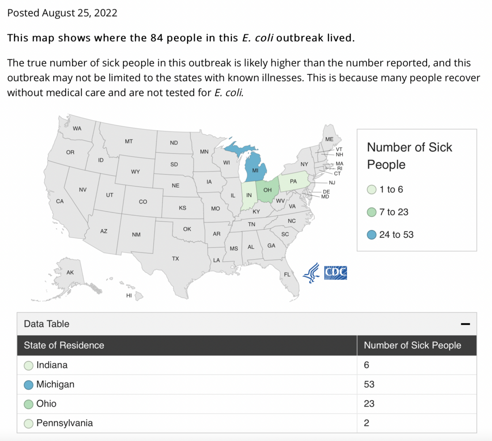The height and width of the screenshot is (441, 492).
Task: Click the pale green circle beside Indiana's row
Action: [28, 365]
